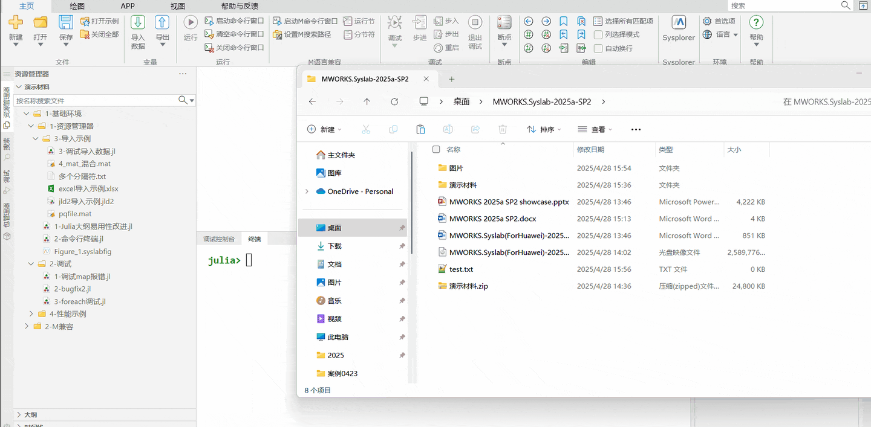Expand the 4-性能示例 folder
Viewport: 871px width, 427px height.
(31, 314)
